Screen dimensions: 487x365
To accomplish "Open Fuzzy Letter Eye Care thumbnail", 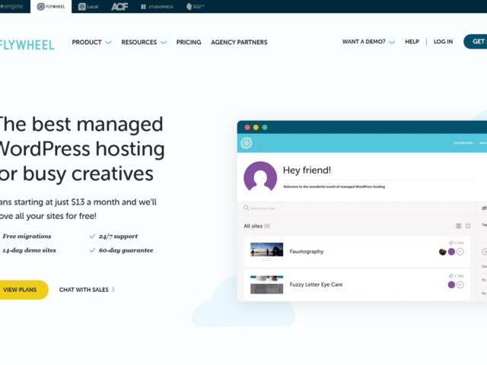I will pyautogui.click(x=266, y=284).
